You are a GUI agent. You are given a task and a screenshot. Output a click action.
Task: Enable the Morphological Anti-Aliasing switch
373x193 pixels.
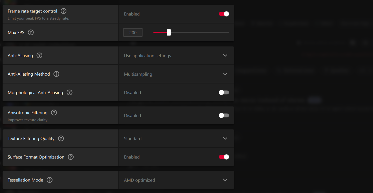tap(224, 92)
